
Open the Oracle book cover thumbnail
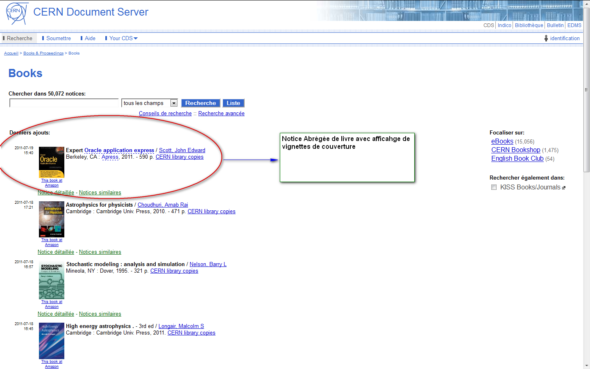pos(52,162)
